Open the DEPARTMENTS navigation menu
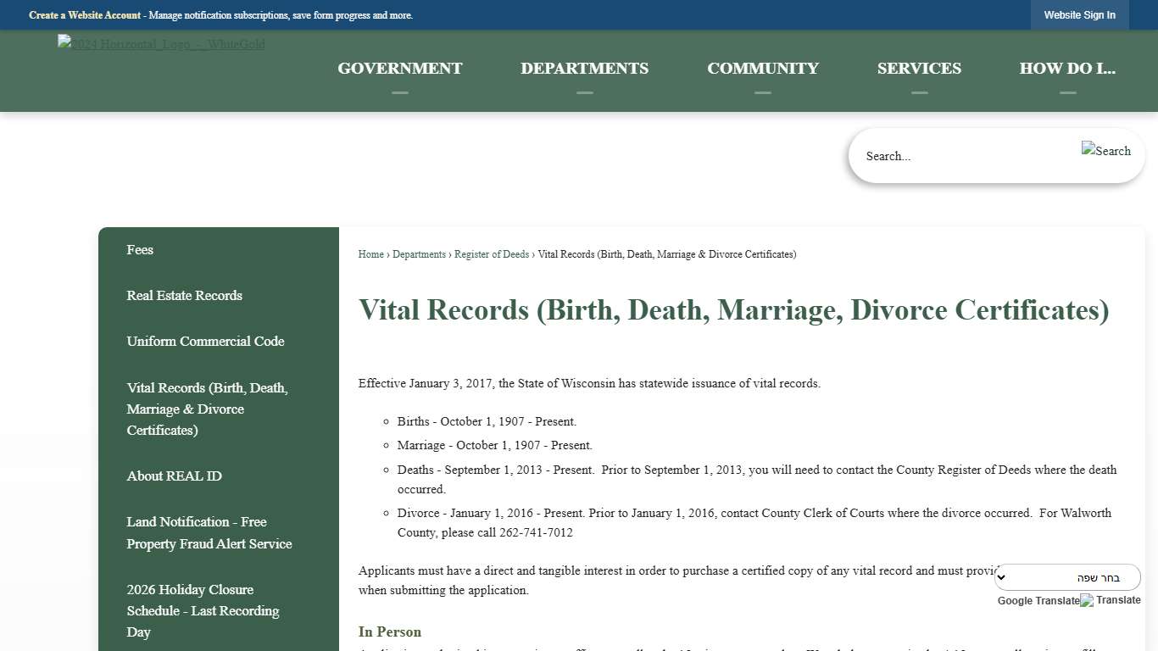This screenshot has height=651, width=1158. [x=584, y=68]
